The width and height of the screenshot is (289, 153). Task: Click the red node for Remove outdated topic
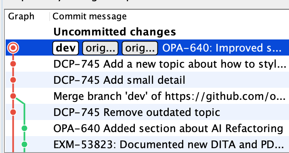[13, 112]
